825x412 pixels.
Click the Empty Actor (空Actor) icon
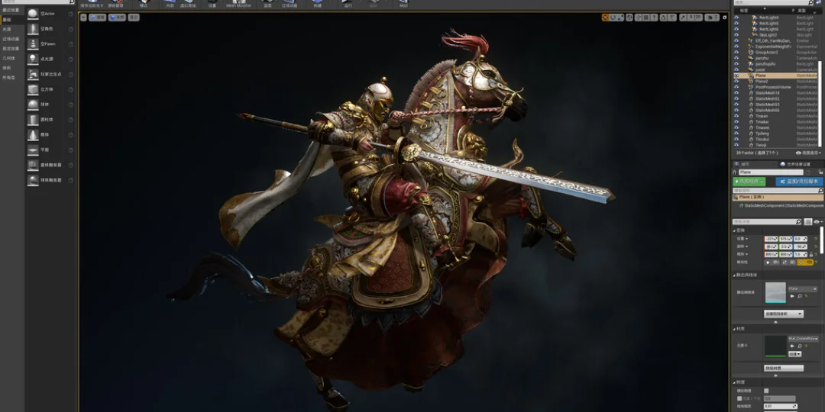33,14
